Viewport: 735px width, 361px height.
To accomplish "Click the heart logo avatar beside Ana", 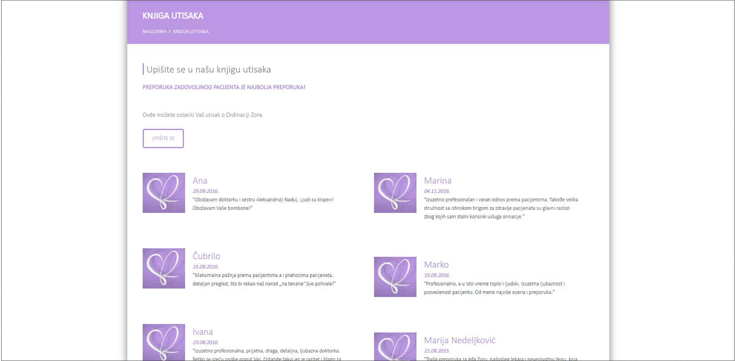I will click(163, 192).
